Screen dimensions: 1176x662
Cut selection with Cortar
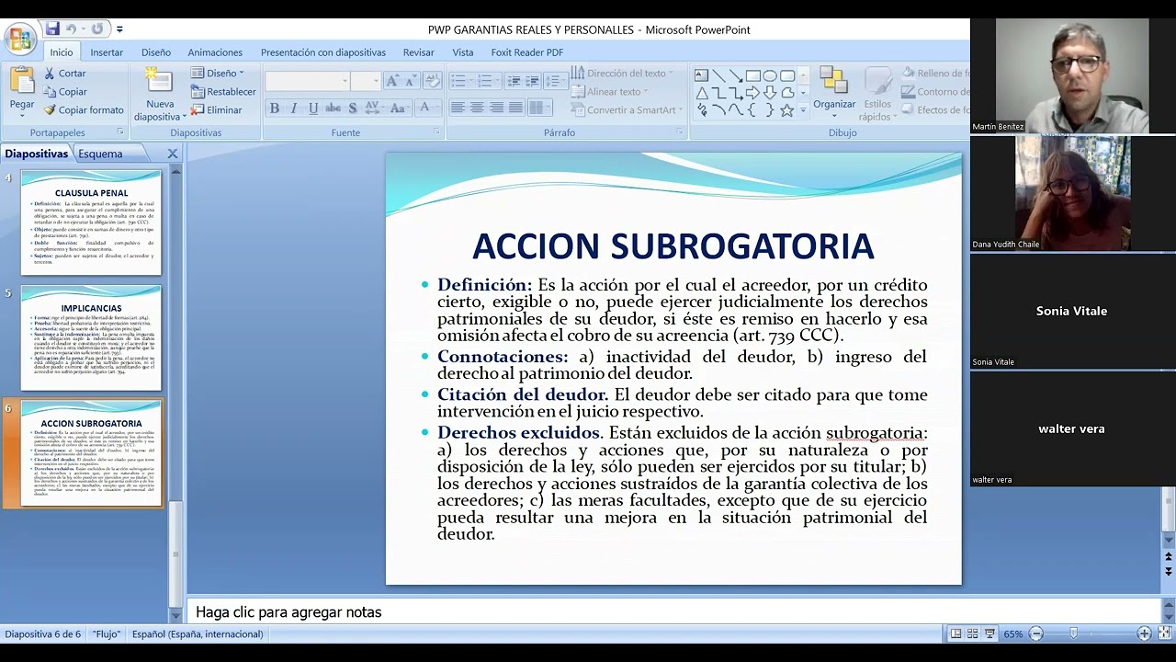pyautogui.click(x=64, y=74)
